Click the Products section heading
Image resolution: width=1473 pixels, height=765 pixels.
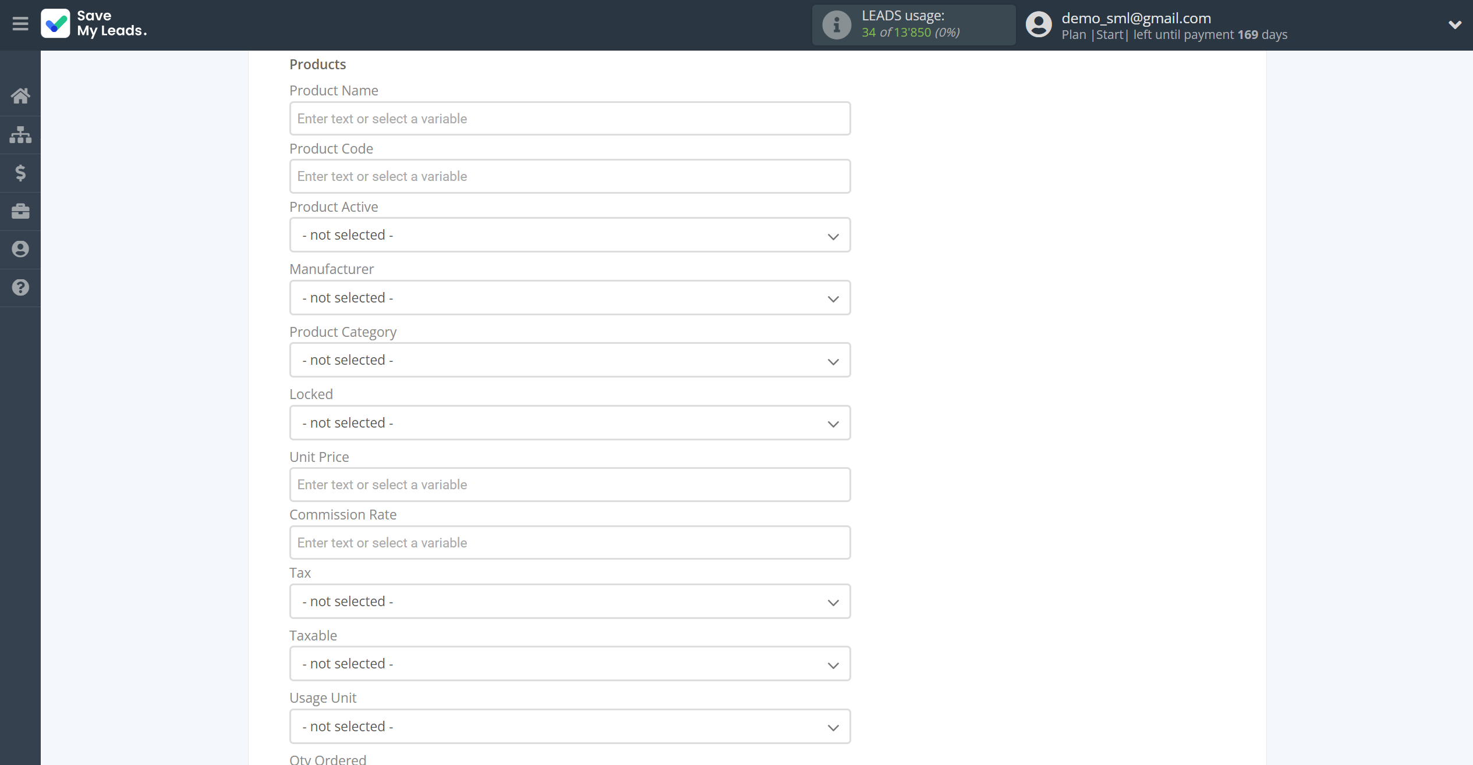pos(317,65)
